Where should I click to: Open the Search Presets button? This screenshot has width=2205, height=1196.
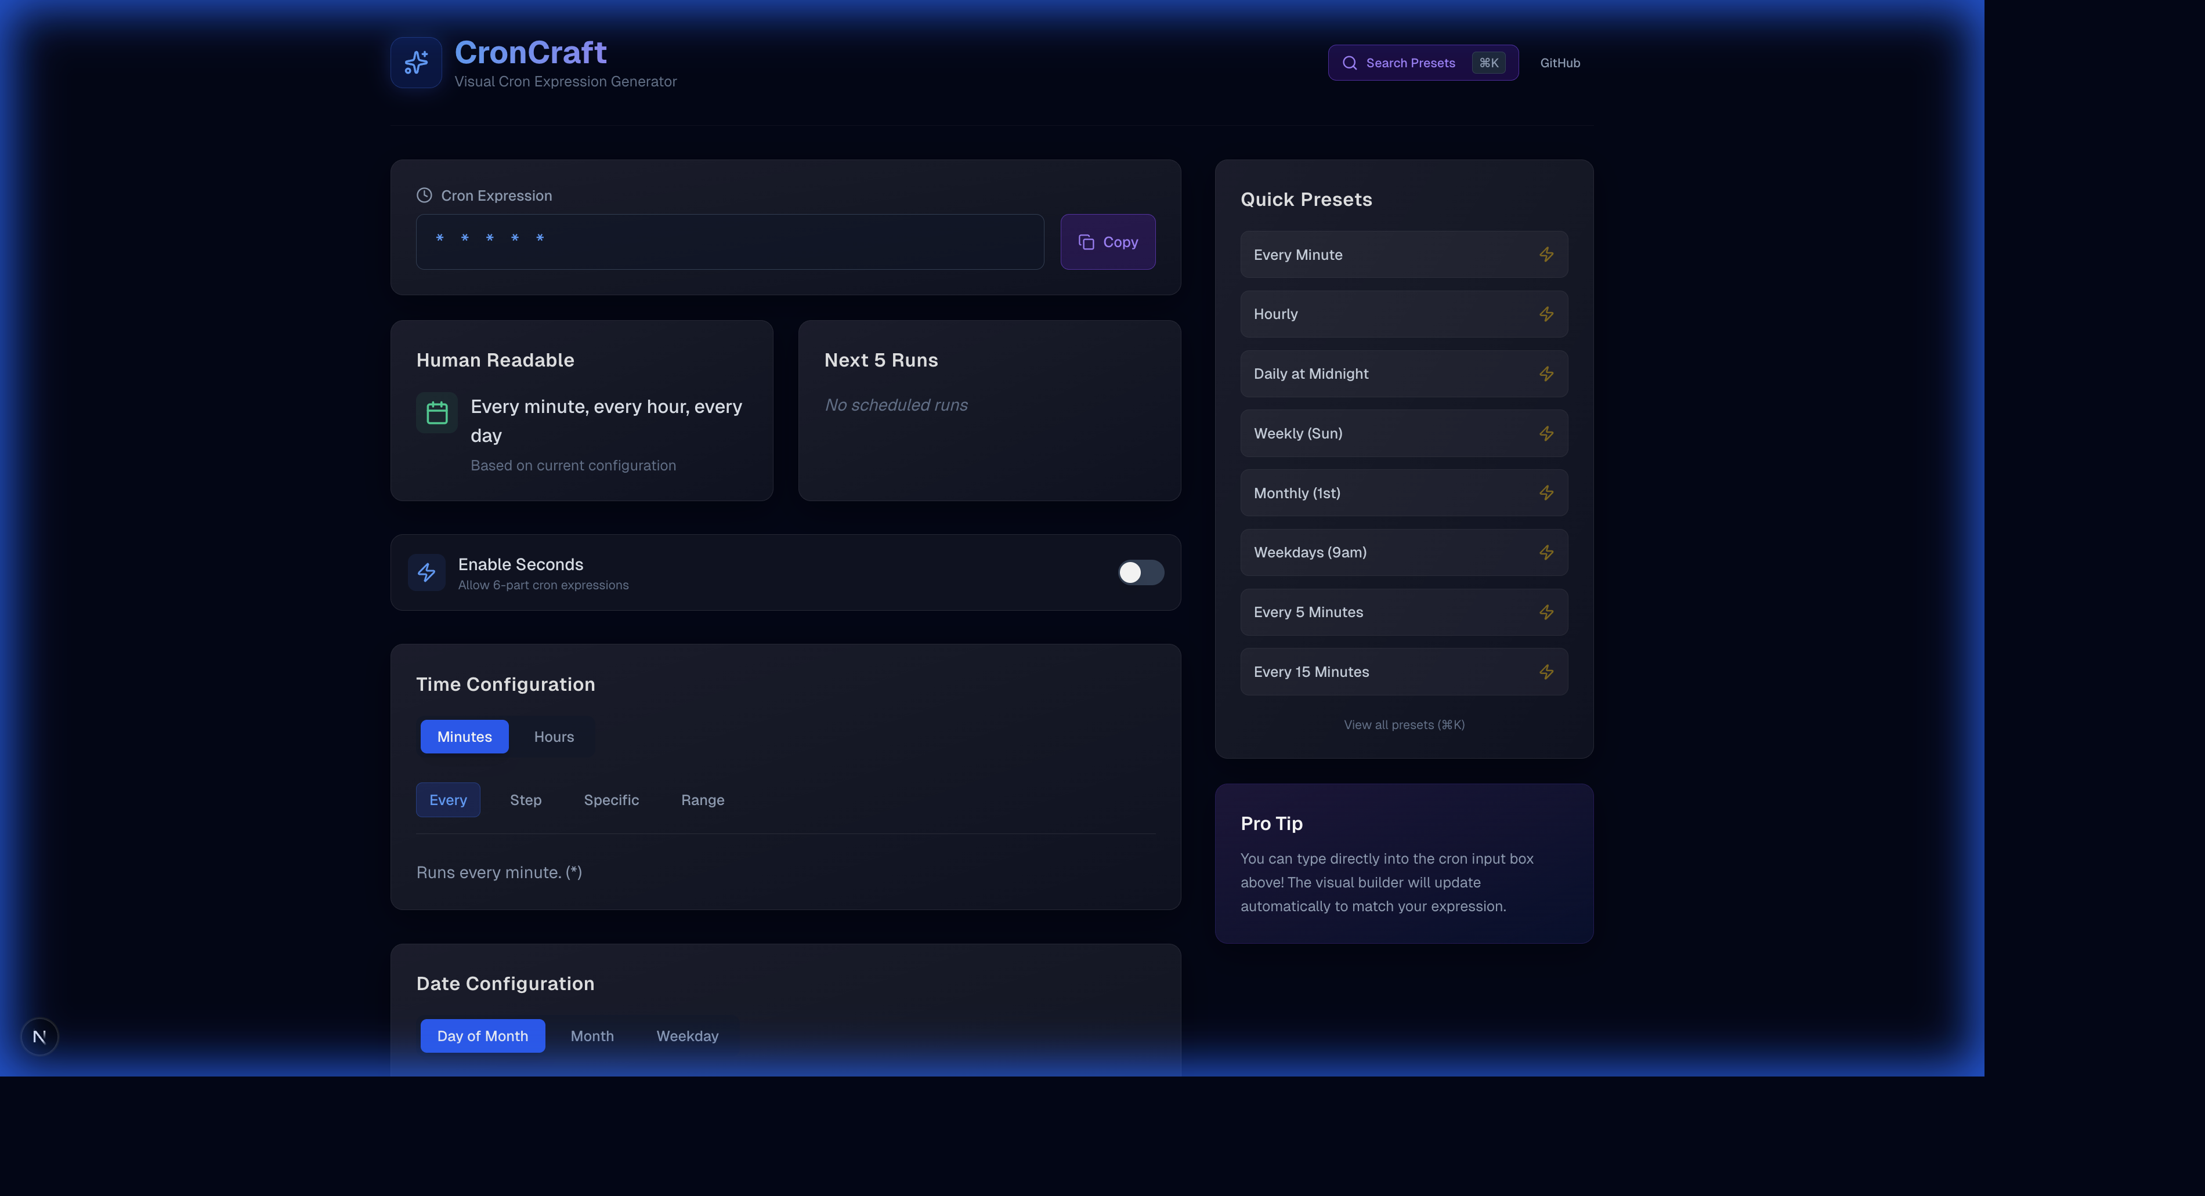[x=1423, y=63]
